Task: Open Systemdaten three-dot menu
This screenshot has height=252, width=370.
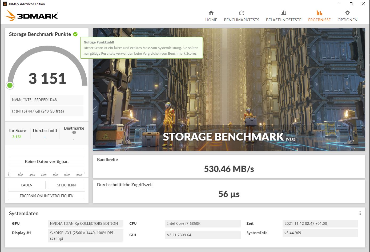Action: tap(360, 213)
